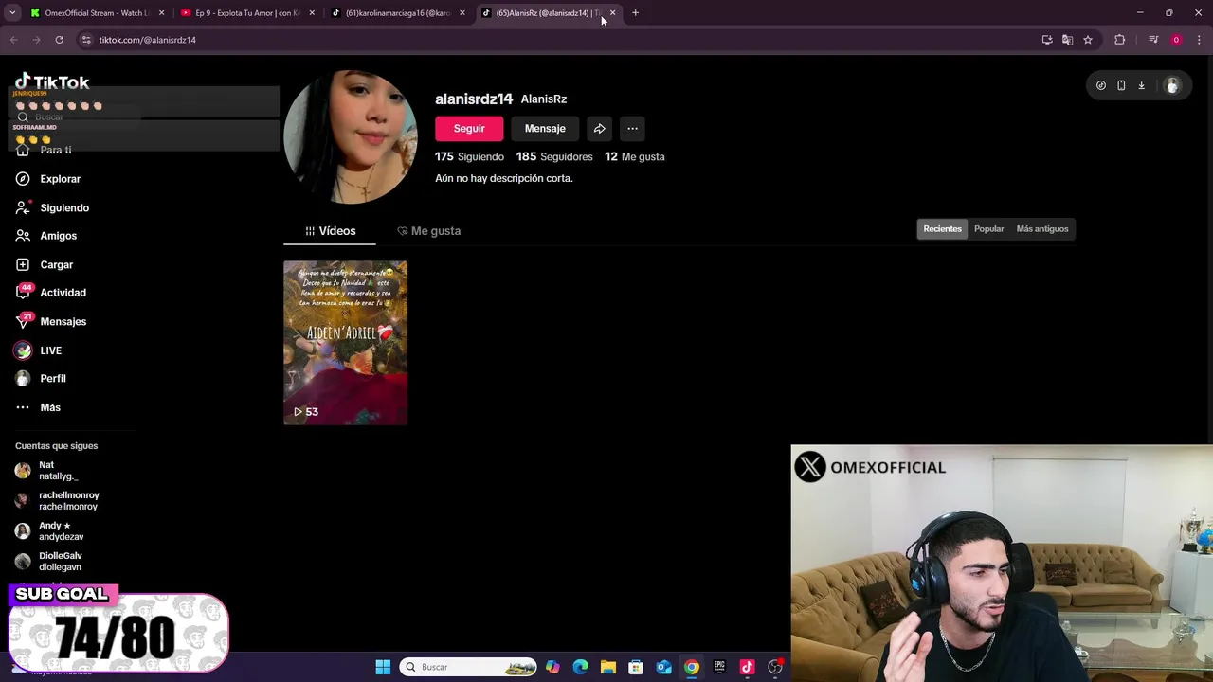This screenshot has height=682, width=1213.
Task: Send a message with Mensaje button
Action: [x=545, y=129]
